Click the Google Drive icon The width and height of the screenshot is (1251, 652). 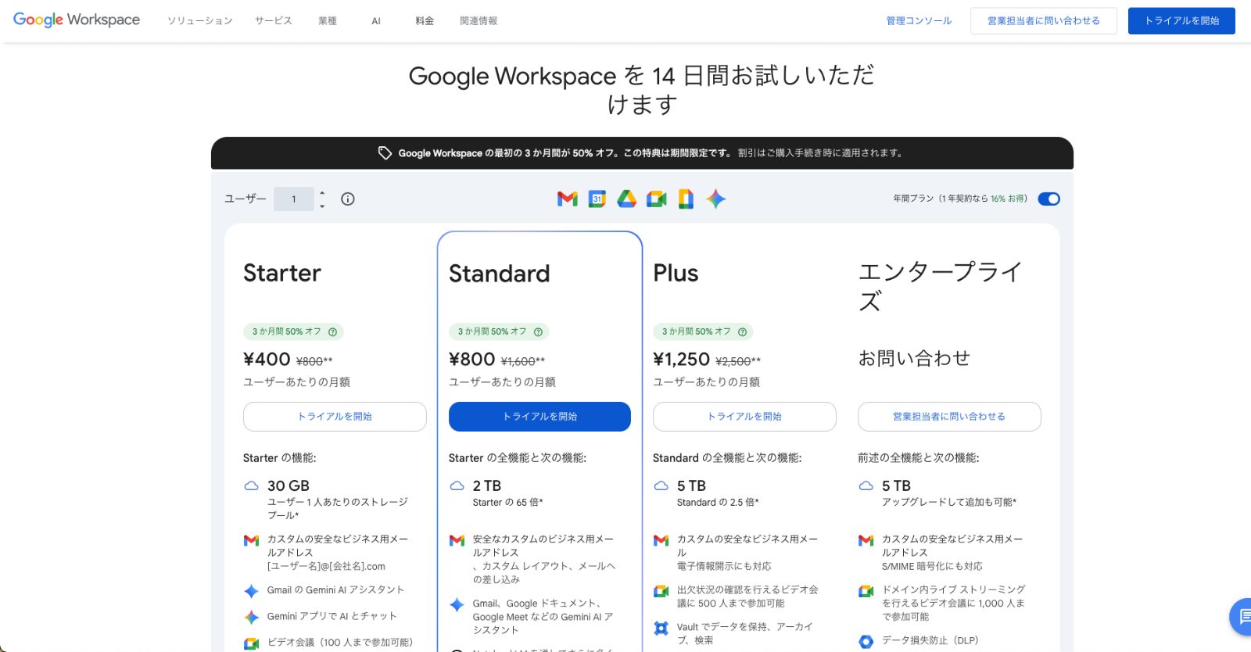pyautogui.click(x=627, y=199)
